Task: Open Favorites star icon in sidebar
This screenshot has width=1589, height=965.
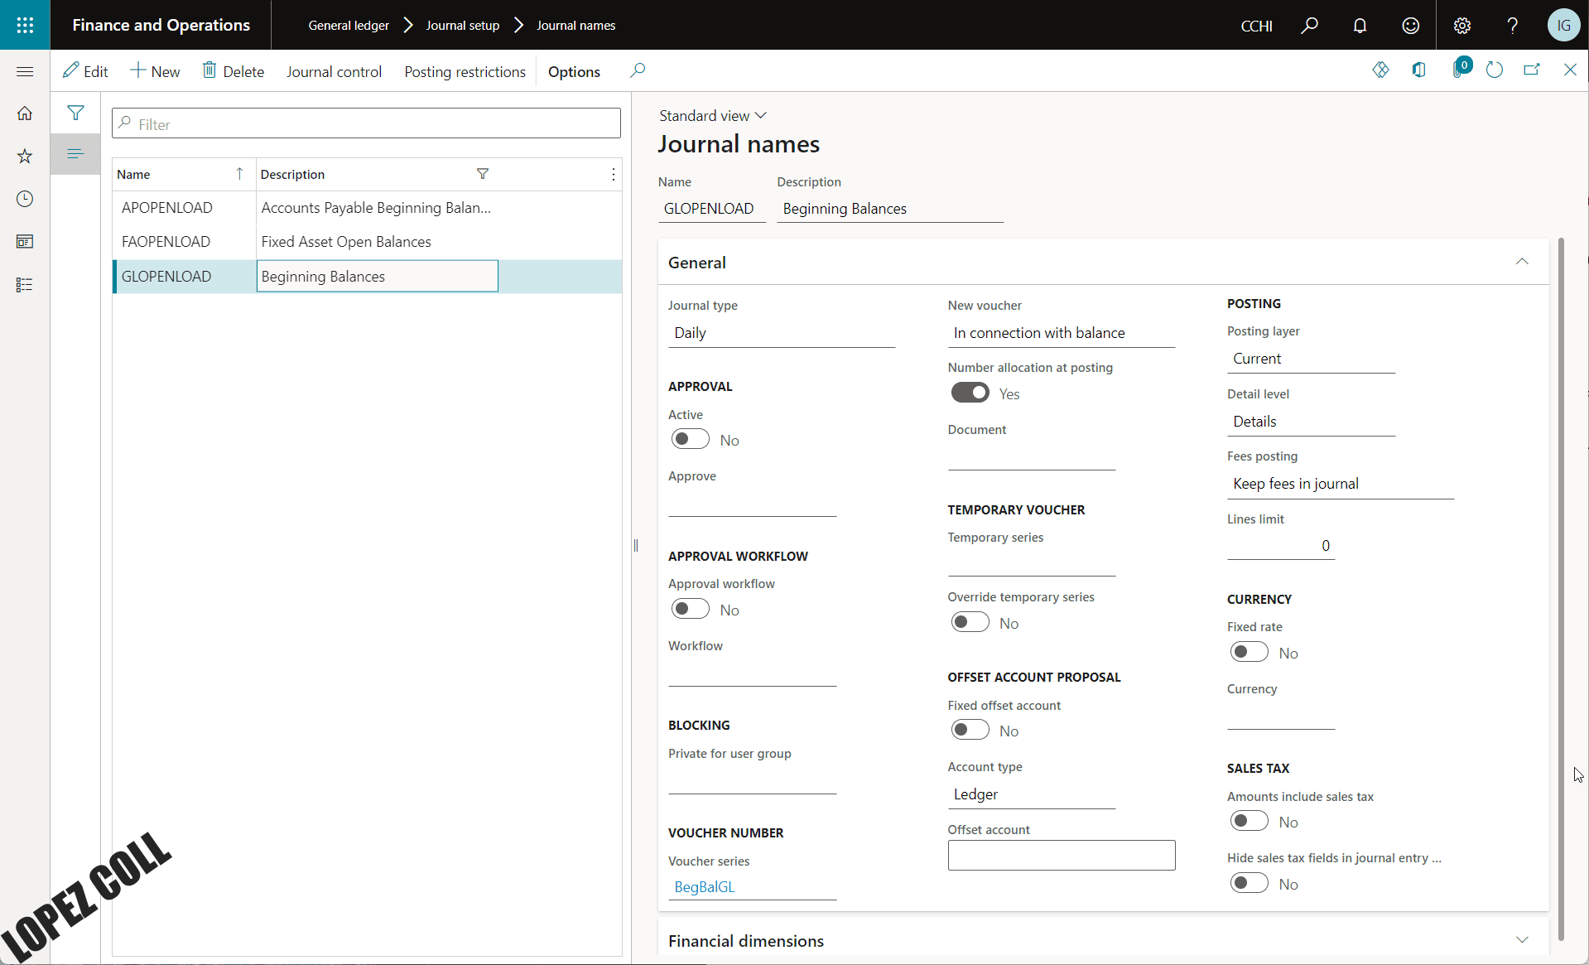Action: click(x=25, y=157)
